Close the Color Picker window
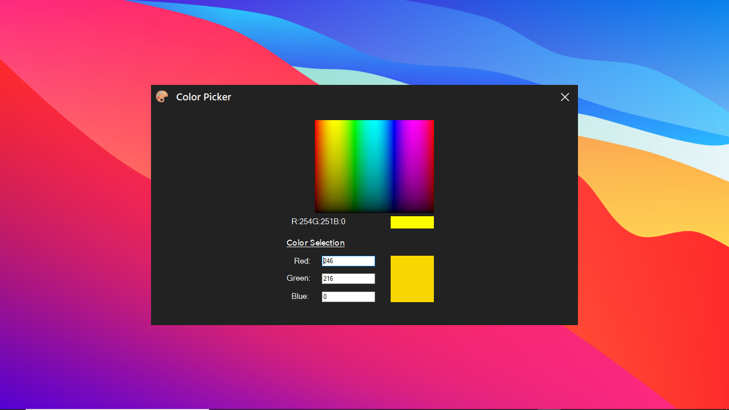Viewport: 729px width, 410px height. pos(565,97)
